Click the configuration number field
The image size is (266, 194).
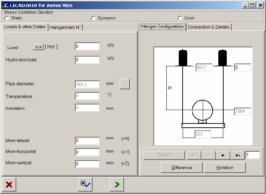[253, 155]
